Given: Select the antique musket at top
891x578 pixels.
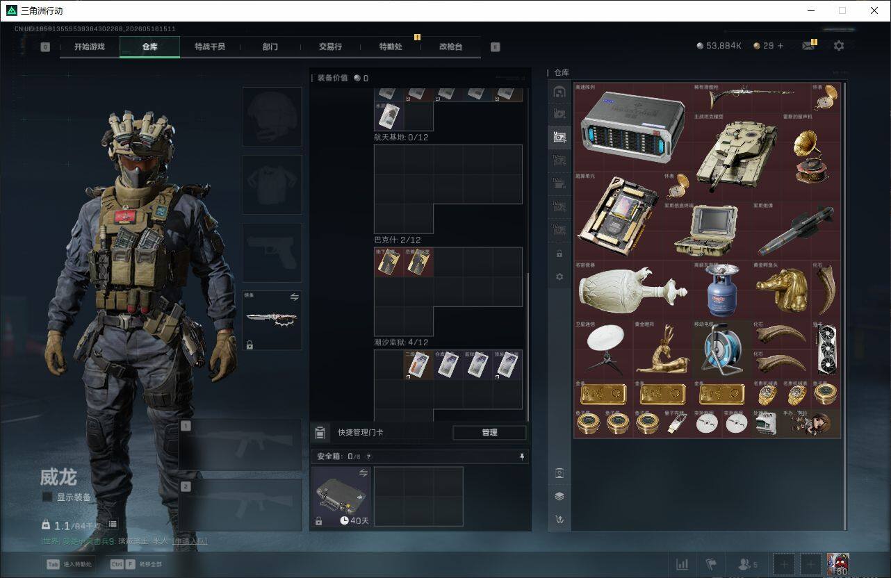Looking at the screenshot, I should pos(751,97).
